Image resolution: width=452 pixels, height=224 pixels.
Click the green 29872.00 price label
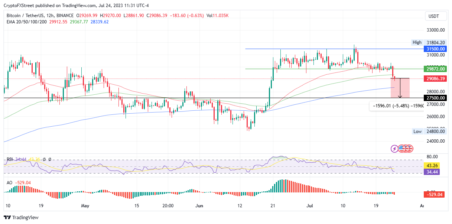tap(435, 69)
